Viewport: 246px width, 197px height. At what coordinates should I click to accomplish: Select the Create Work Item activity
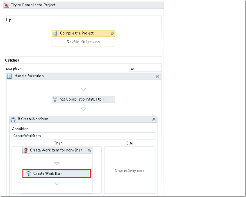(57, 174)
